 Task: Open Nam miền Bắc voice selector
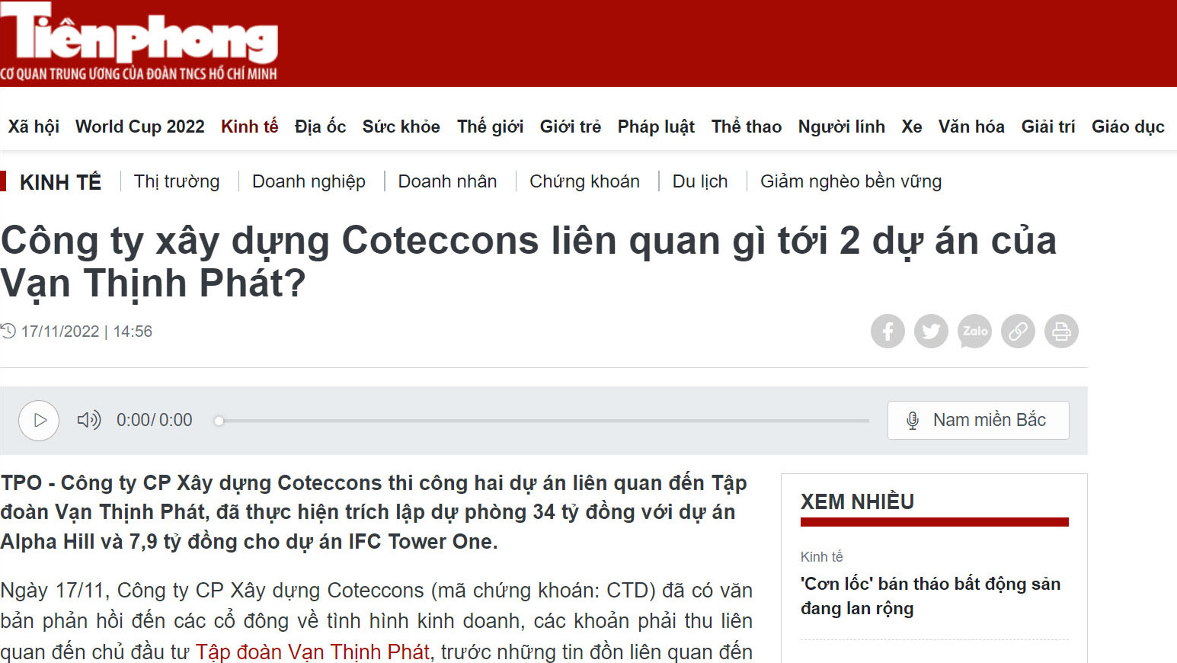click(x=978, y=420)
